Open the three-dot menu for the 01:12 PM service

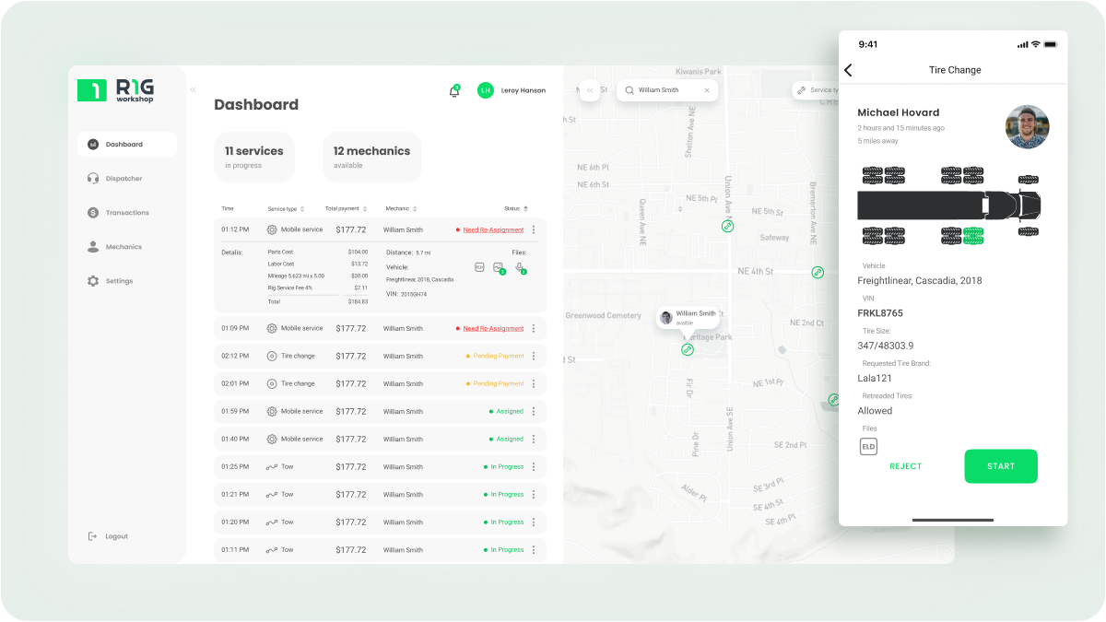click(533, 230)
